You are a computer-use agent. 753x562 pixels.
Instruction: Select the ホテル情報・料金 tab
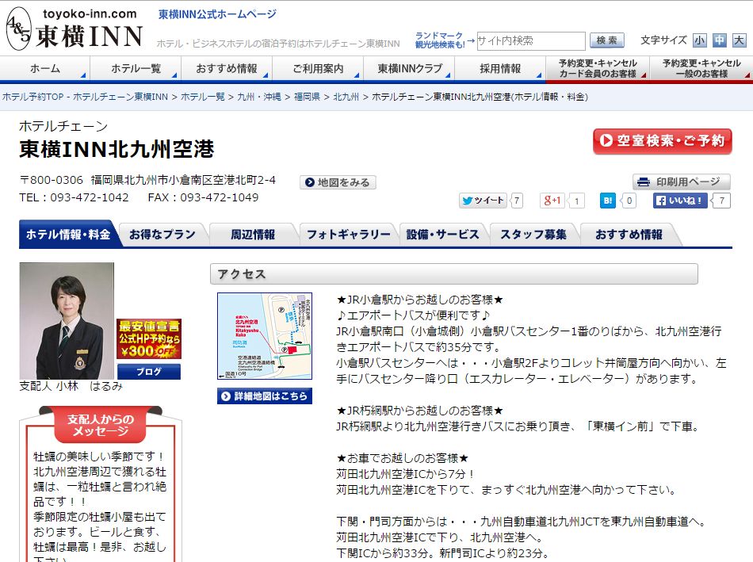click(x=67, y=235)
